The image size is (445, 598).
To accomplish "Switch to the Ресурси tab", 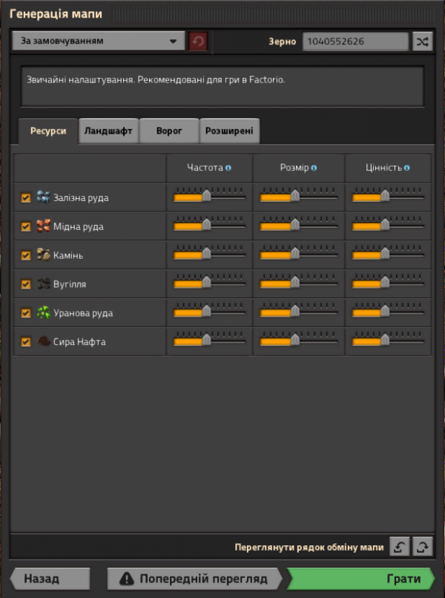I will tap(48, 131).
